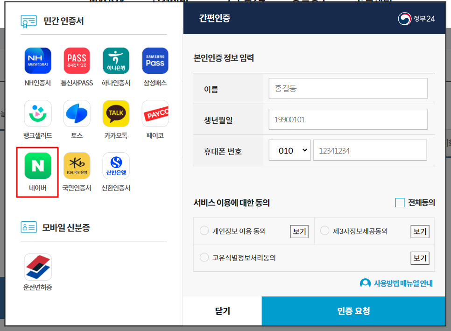
Task: Open the 010 phone prefix dropdown
Action: click(289, 150)
